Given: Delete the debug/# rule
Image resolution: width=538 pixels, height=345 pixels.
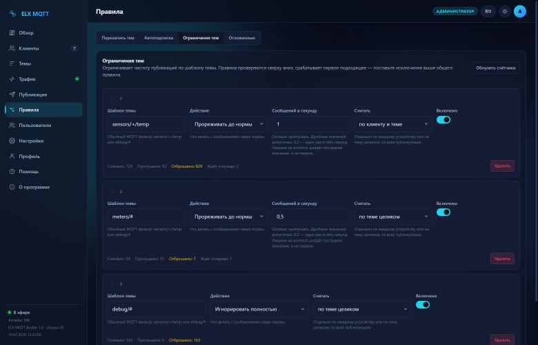Looking at the screenshot, I should click(x=502, y=339).
